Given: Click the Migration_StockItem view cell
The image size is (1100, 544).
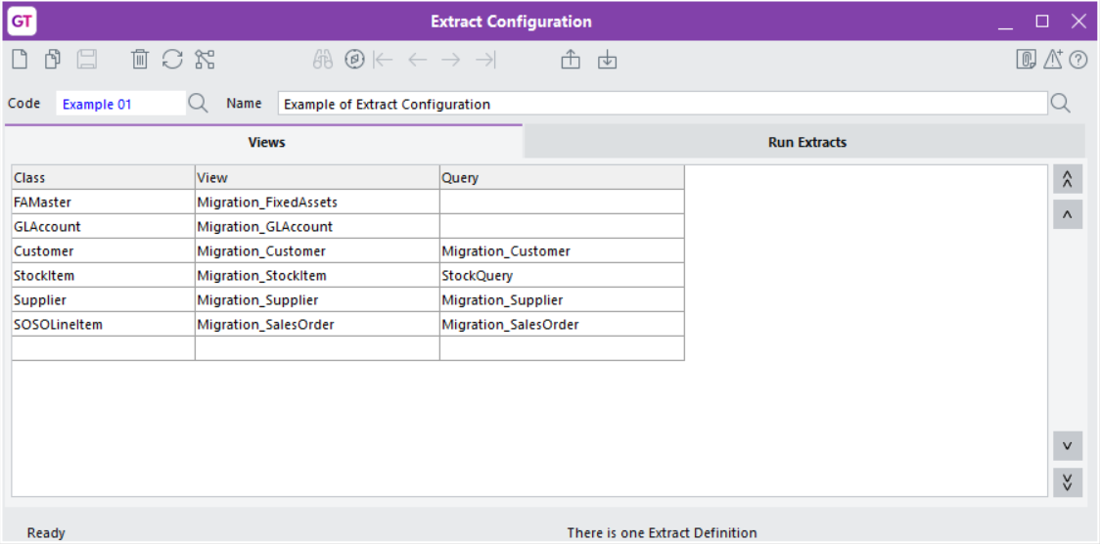Looking at the screenshot, I should 317,276.
